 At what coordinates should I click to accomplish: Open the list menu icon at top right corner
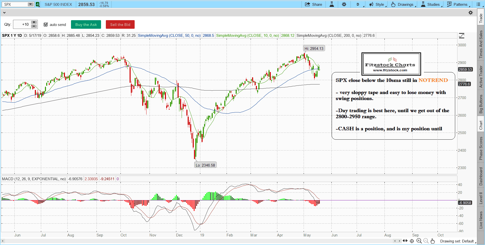pyautogui.click(x=479, y=4)
